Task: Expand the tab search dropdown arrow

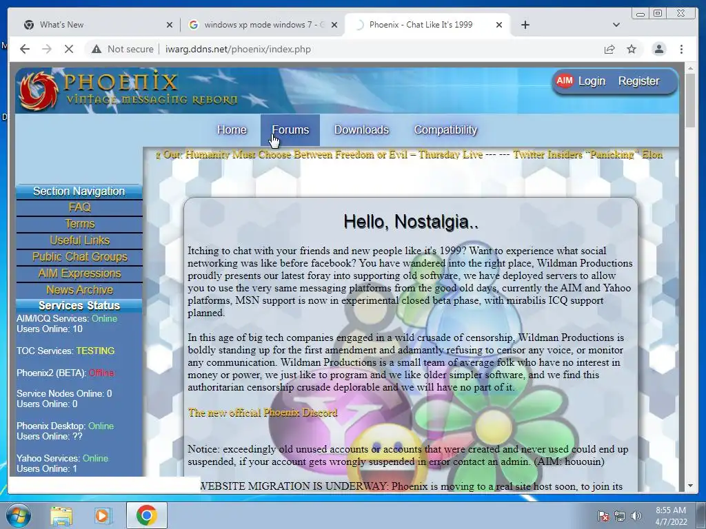Action: point(616,25)
